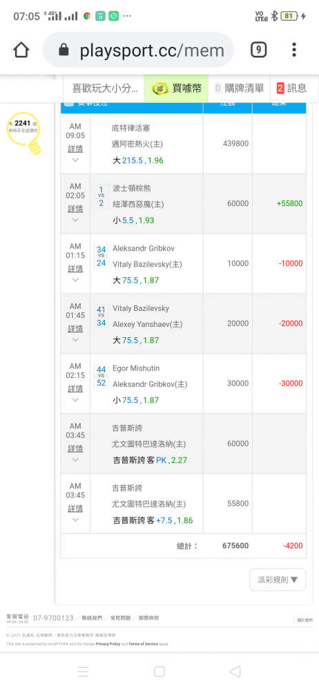Tap the Android recent apps menu icon
This screenshot has height=691, width=319.
tap(84, 671)
